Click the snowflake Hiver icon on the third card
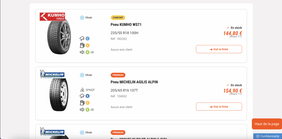282x139 pixels. point(82,132)
